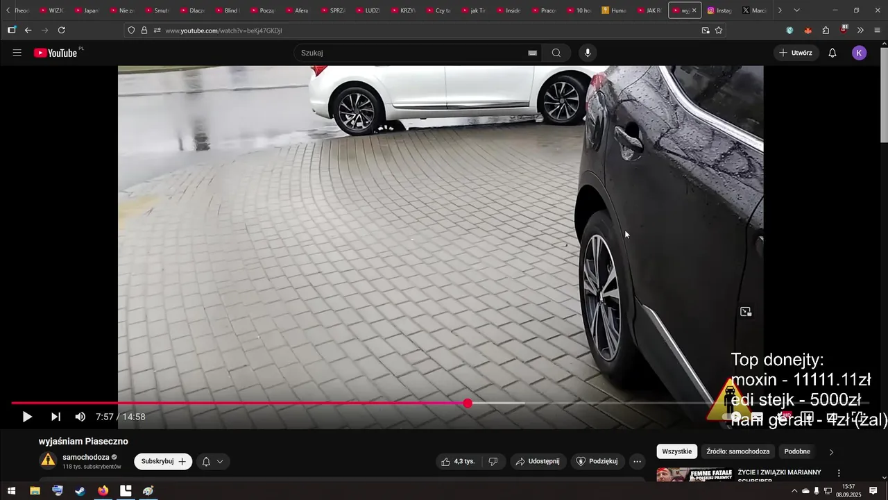Expand the notification bell dropdown for channel
Image resolution: width=888 pixels, height=500 pixels.
(x=213, y=461)
